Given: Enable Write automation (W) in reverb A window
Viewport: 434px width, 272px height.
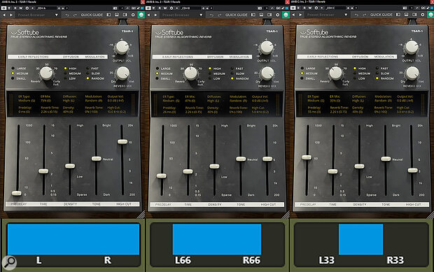Looking at the screenshot, I should coord(21,8).
